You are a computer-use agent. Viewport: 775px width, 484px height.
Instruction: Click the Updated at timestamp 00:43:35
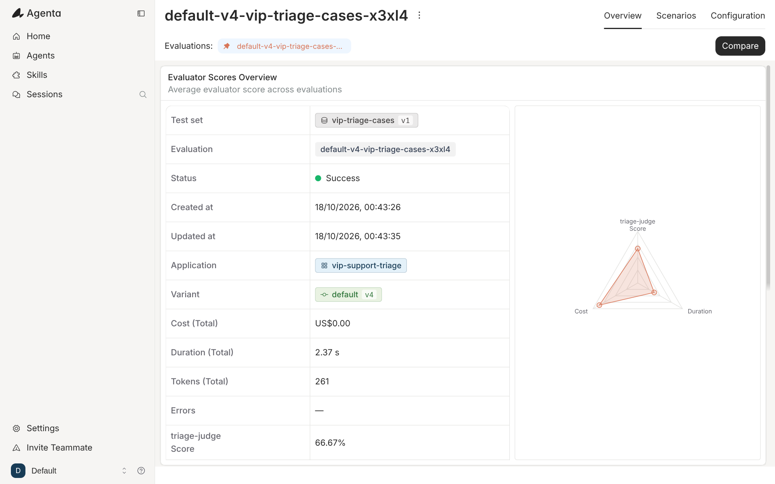point(358,236)
